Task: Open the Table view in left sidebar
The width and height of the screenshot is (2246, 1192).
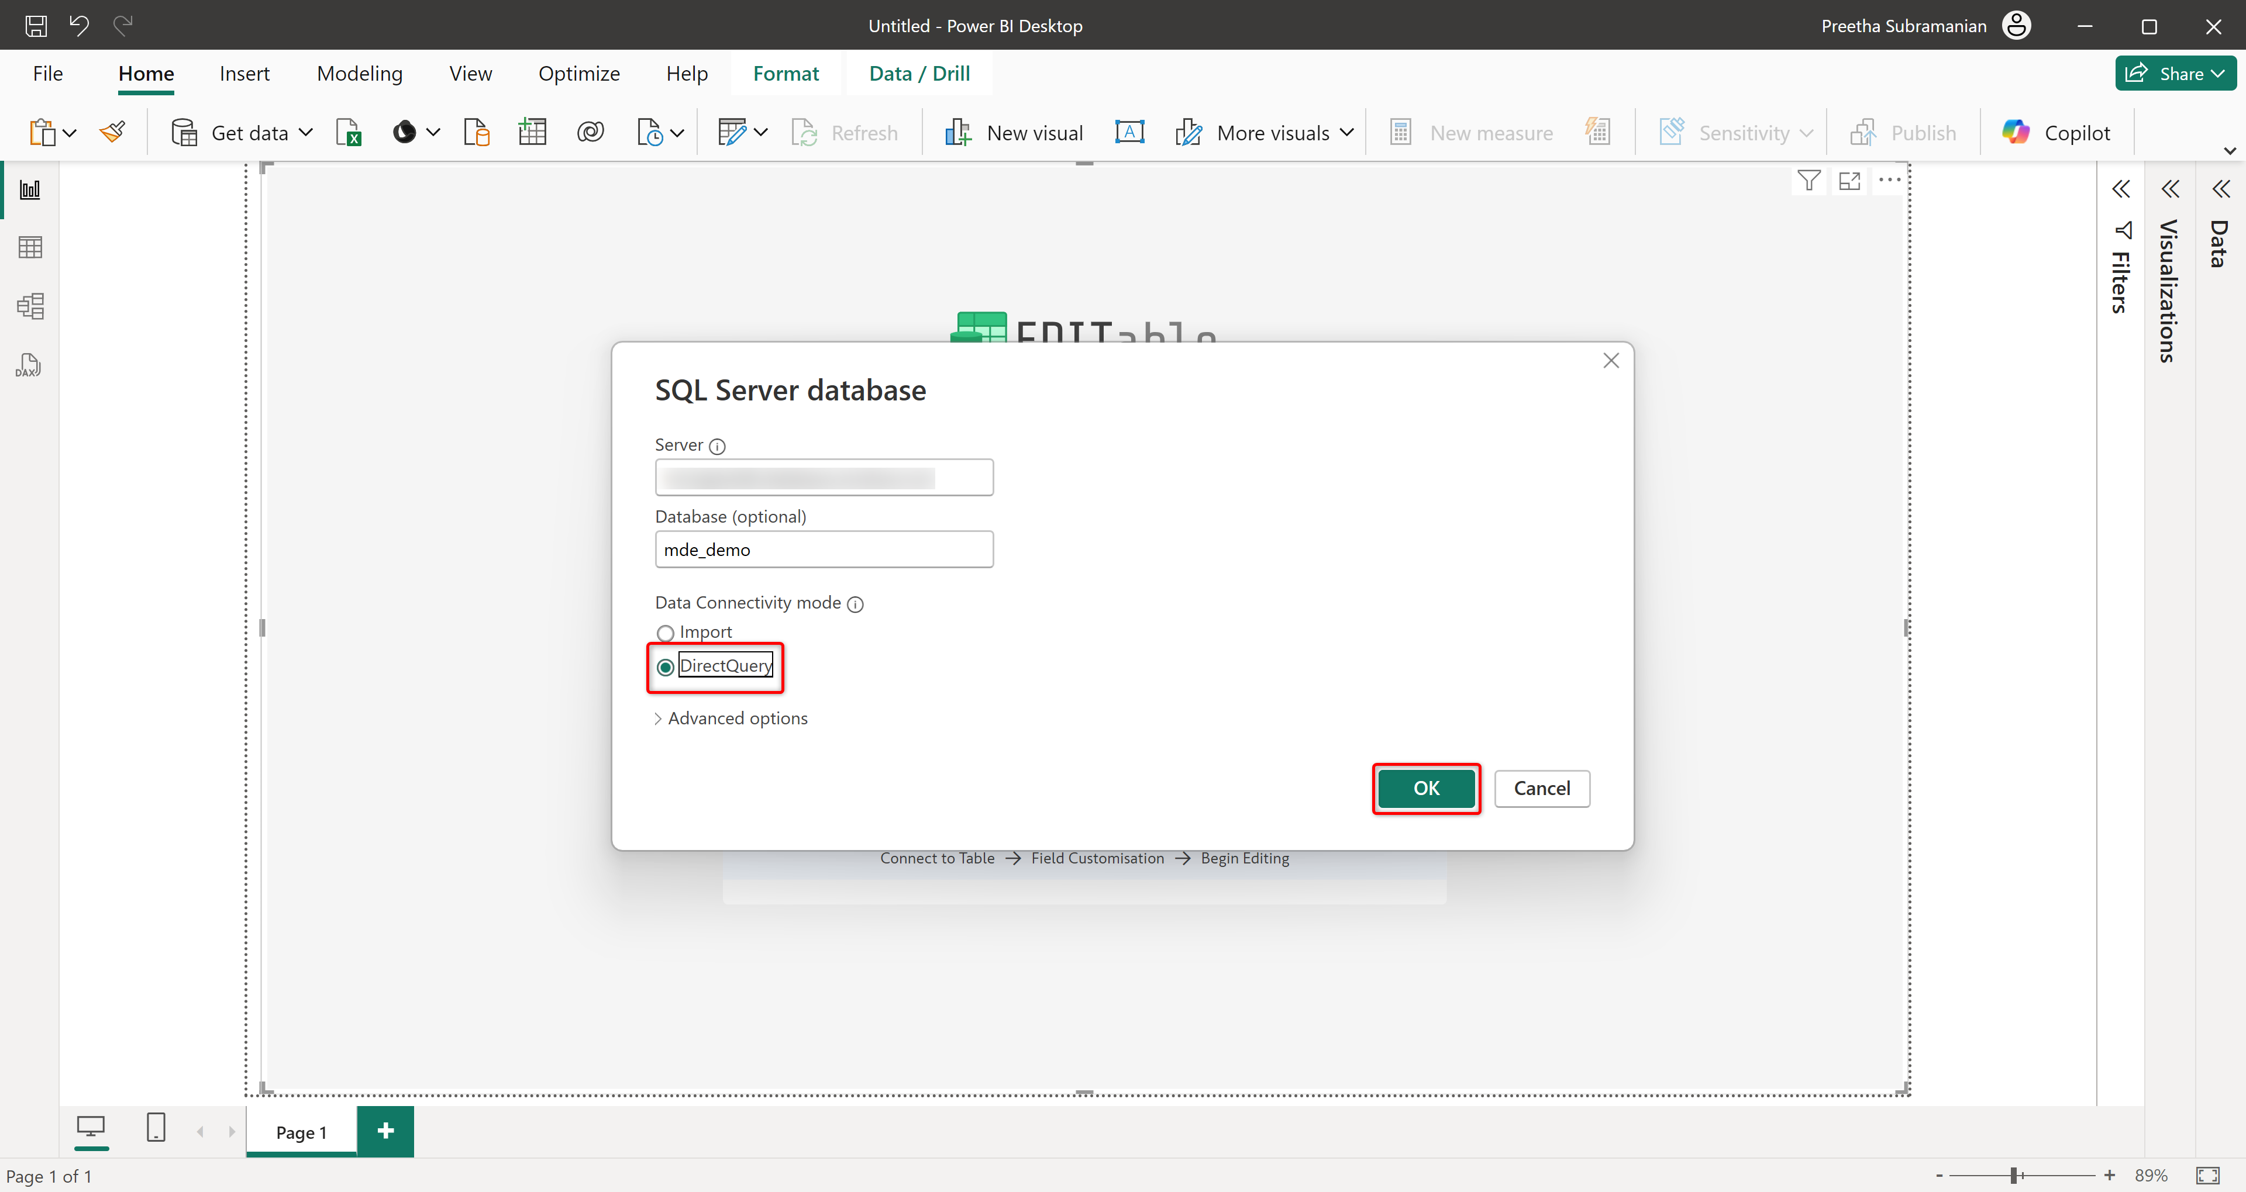Action: point(30,247)
